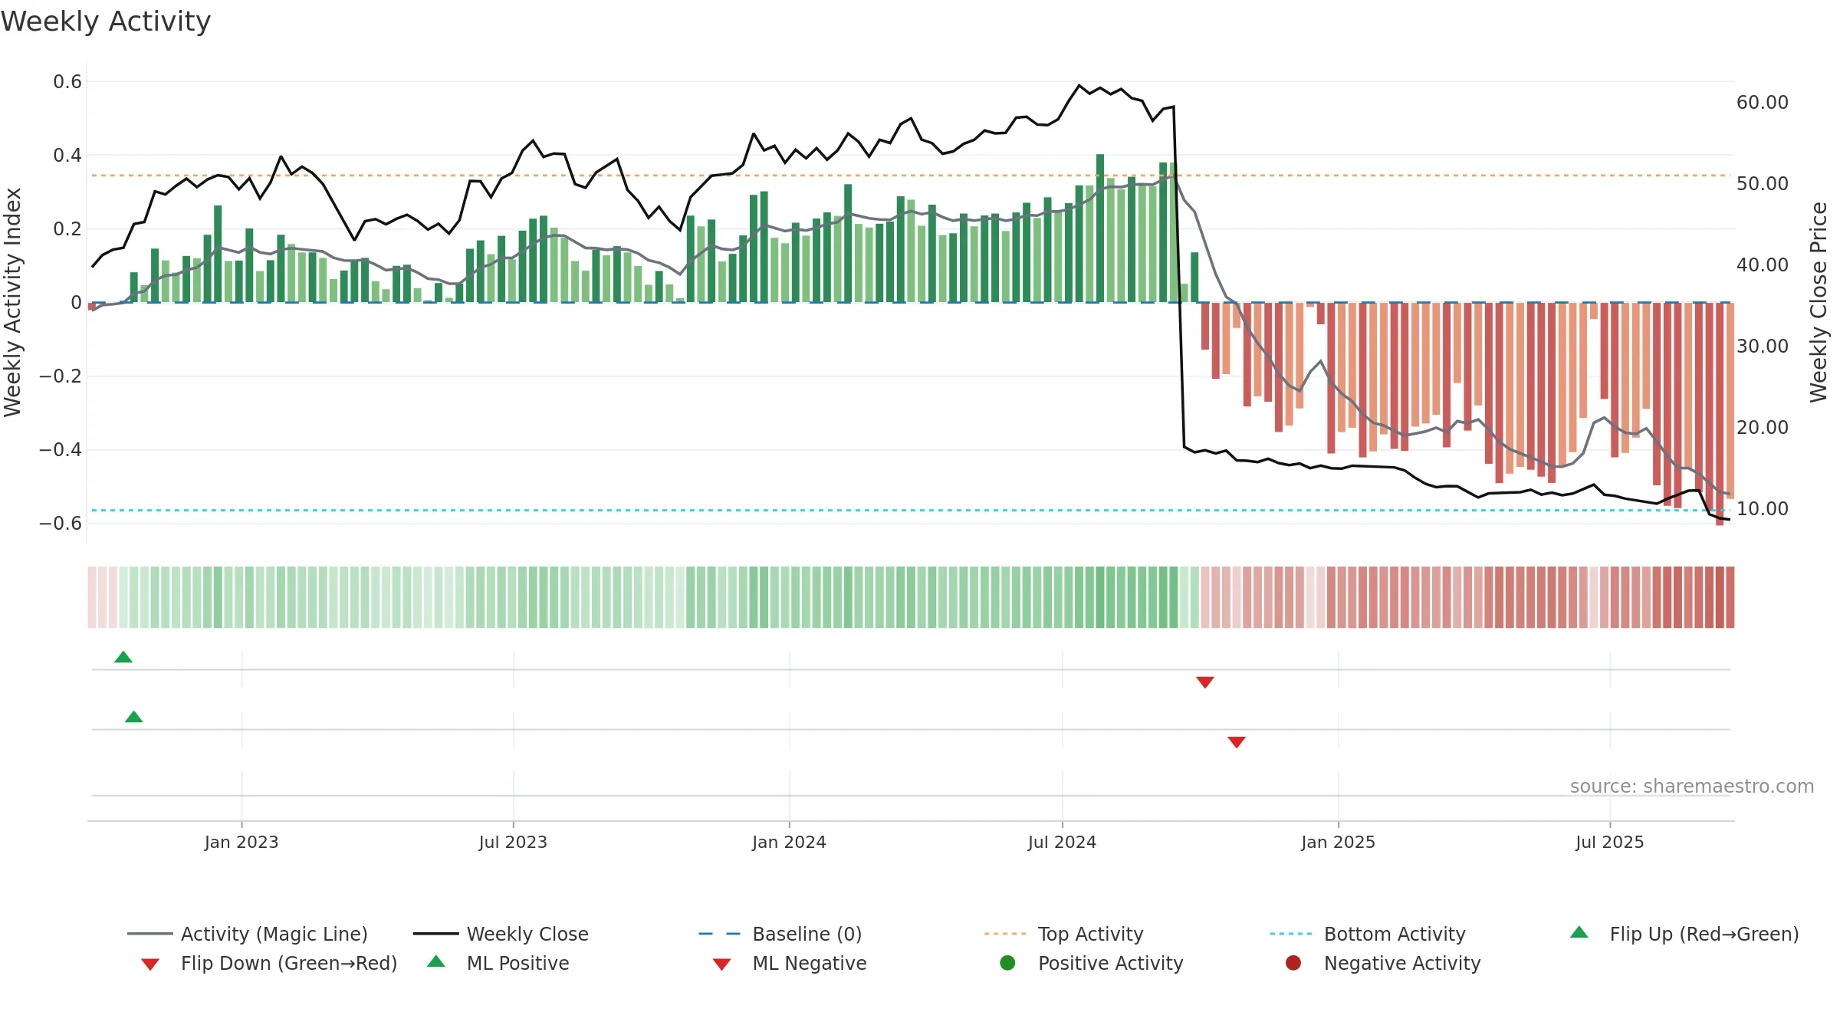Click the 0.2 tick on activity axis

67,229
